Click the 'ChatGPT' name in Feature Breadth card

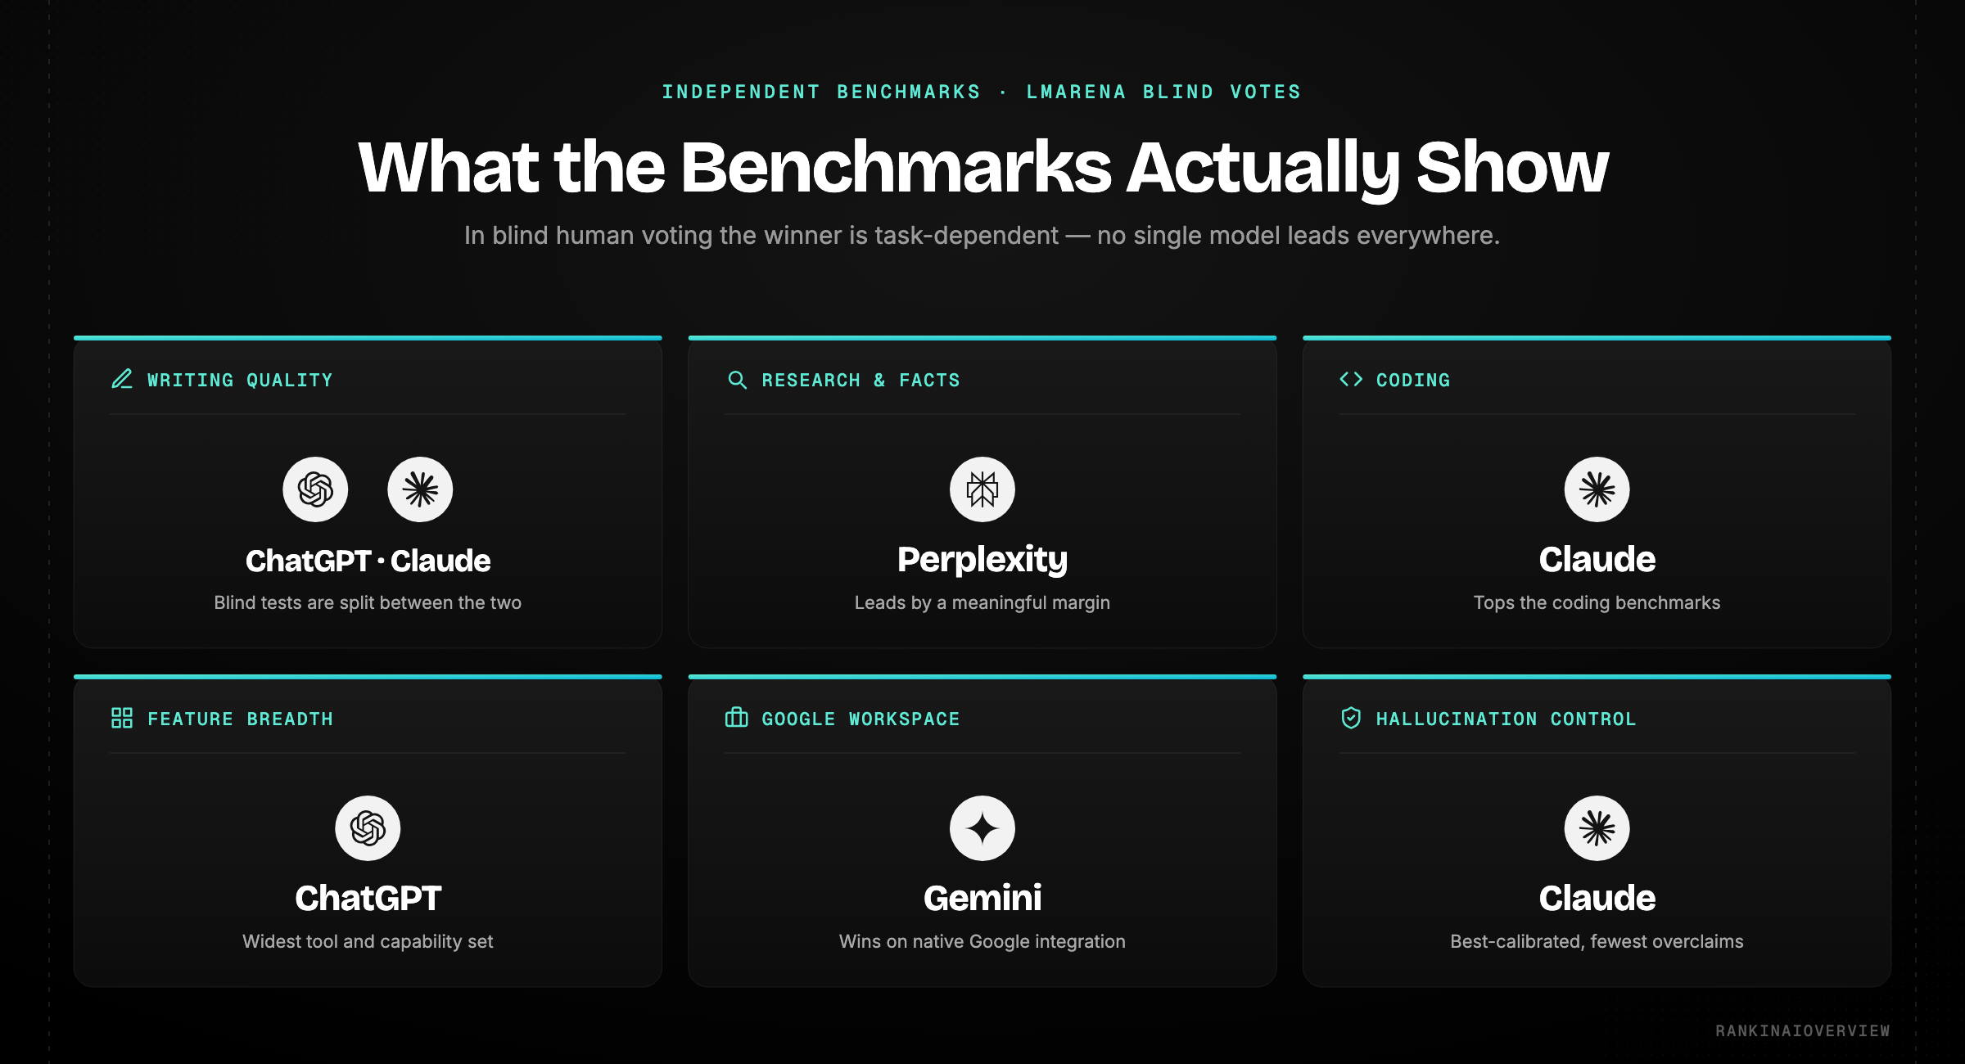[368, 899]
